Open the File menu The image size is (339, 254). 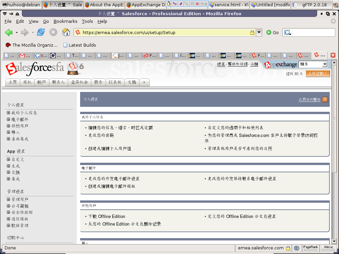pyautogui.click(x=8, y=21)
